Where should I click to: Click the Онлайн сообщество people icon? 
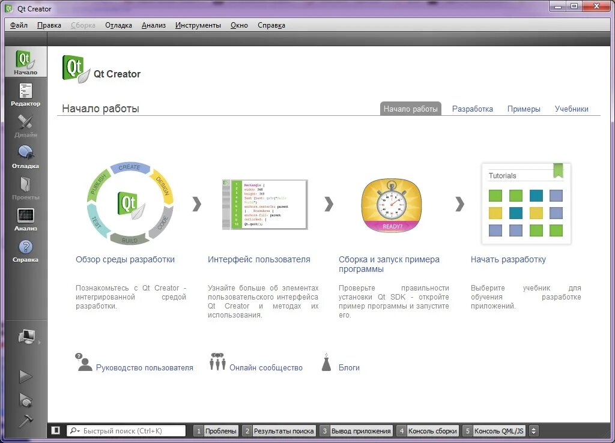(x=217, y=361)
